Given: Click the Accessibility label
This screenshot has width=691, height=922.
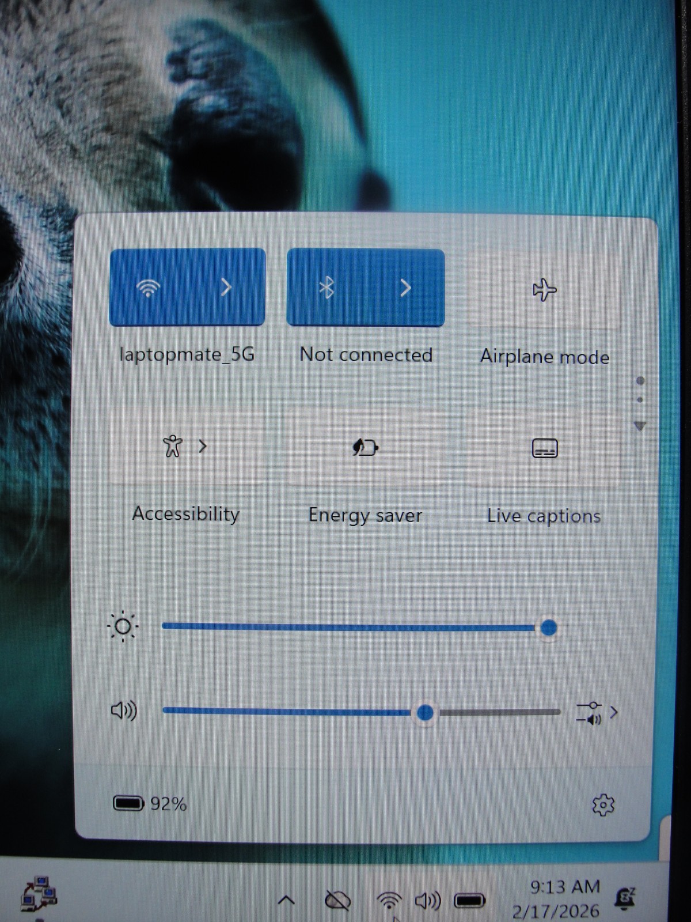Looking at the screenshot, I should tap(186, 513).
